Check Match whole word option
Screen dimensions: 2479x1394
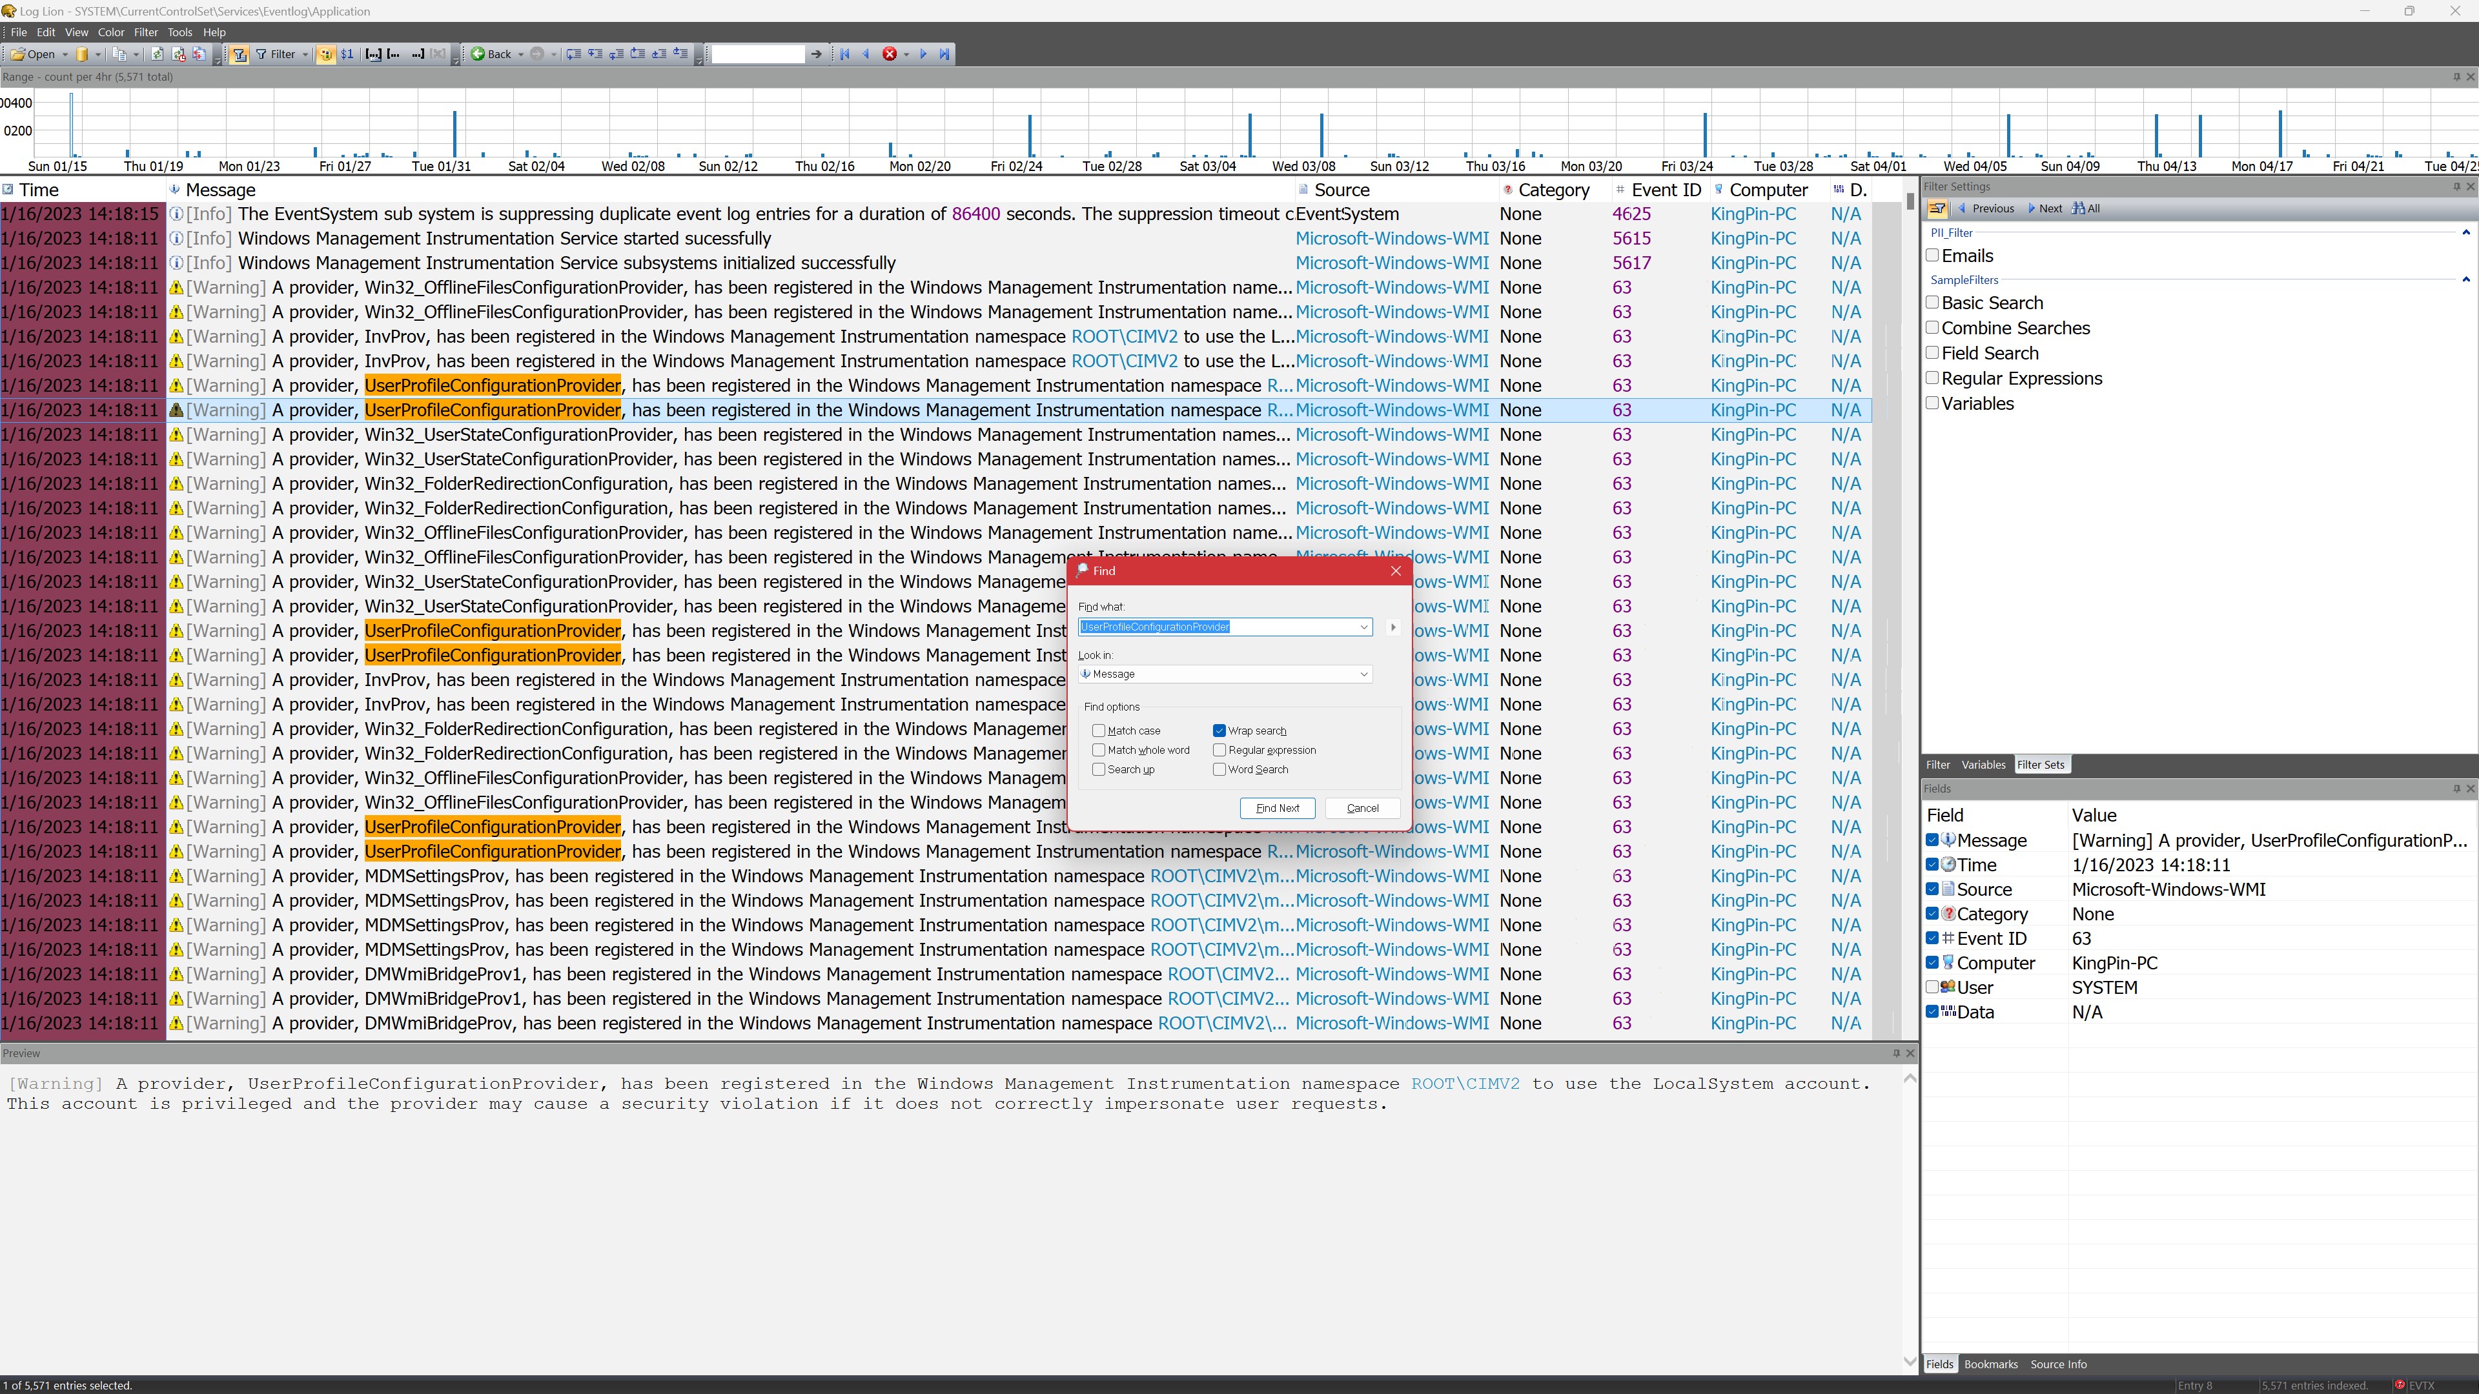pos(1099,751)
